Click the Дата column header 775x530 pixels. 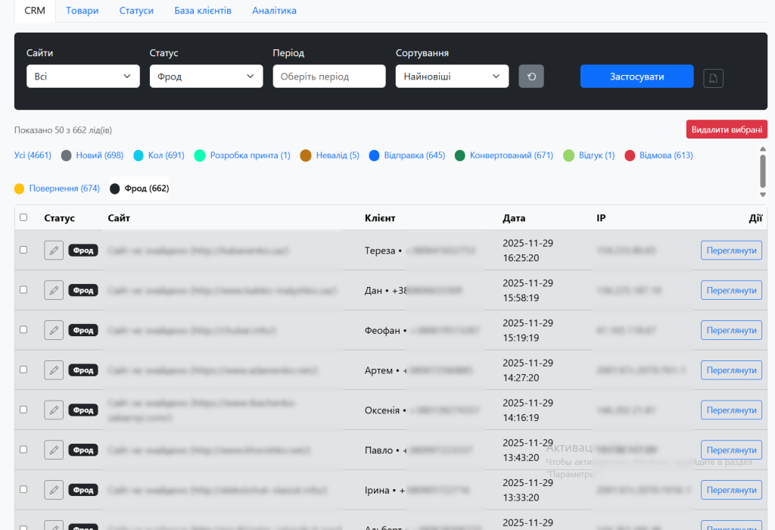(x=514, y=218)
